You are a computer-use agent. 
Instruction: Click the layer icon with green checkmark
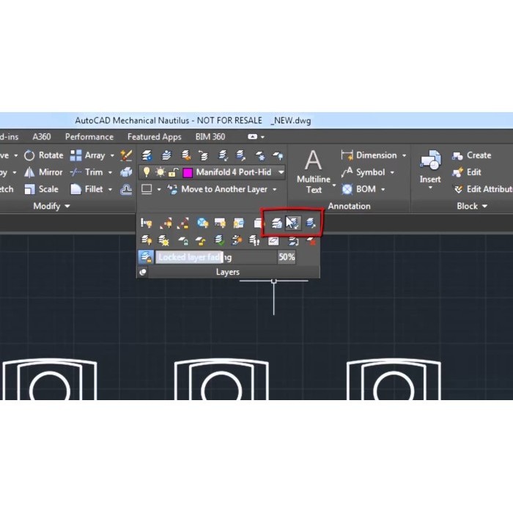[219, 241]
